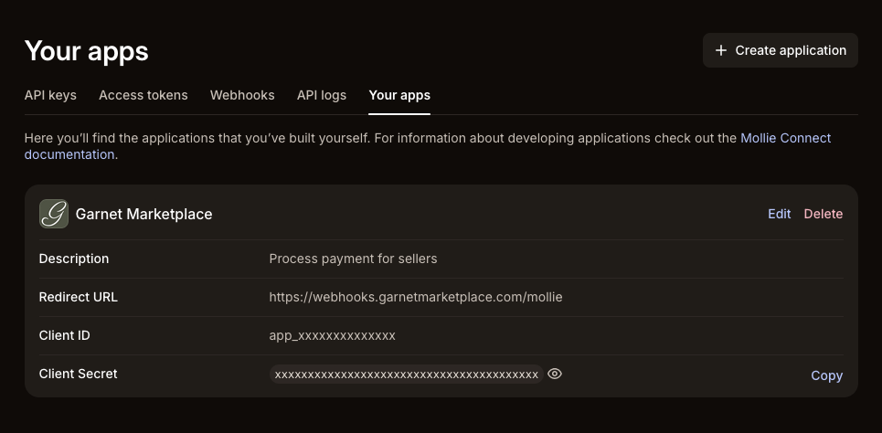882x433 pixels.
Task: Open the Access tokens tab
Action: click(x=143, y=95)
